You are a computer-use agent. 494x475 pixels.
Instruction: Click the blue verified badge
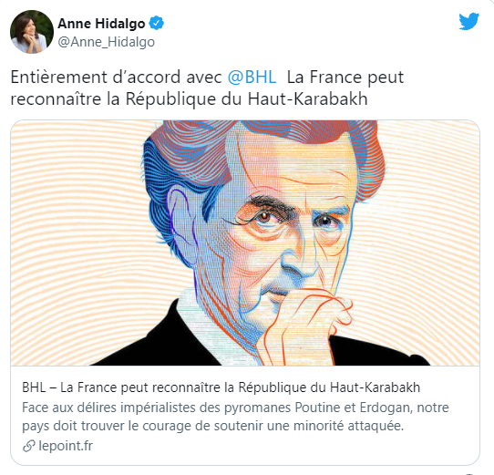tap(156, 23)
